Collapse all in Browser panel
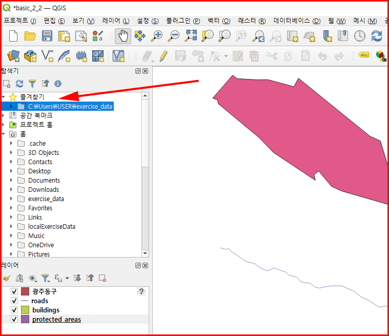Viewport: 389px width, 336px height. click(45, 84)
